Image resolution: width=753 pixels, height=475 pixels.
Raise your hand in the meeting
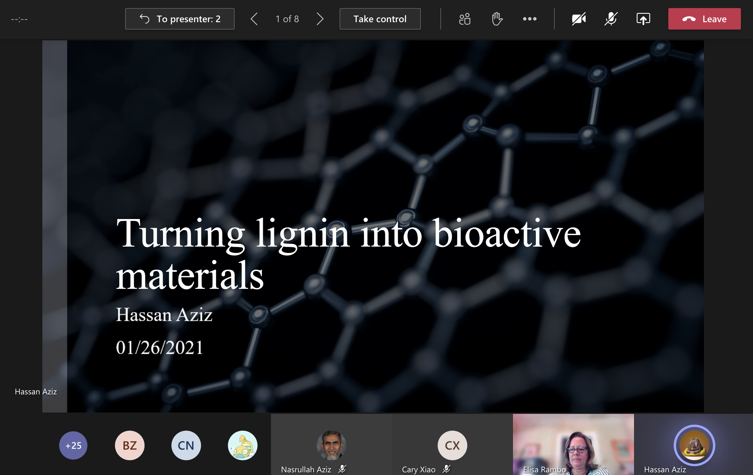tap(497, 19)
